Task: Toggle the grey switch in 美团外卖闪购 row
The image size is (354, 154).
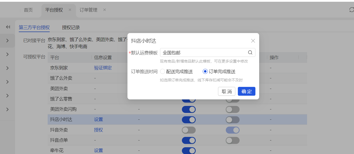Action: click(233, 109)
